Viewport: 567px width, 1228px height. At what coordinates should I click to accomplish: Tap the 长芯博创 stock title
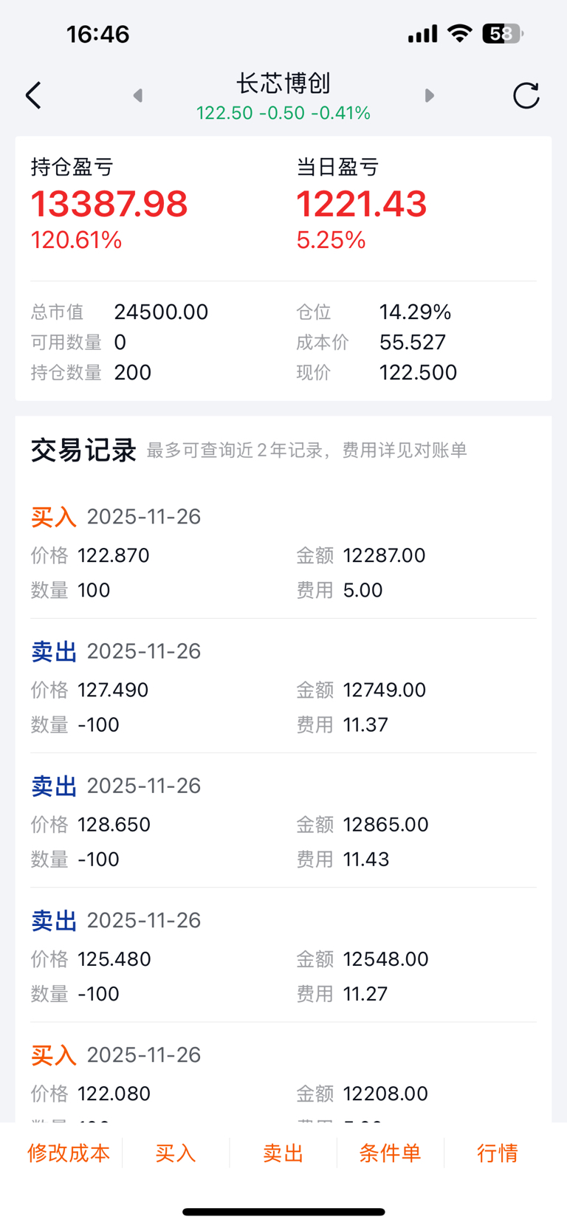(283, 83)
